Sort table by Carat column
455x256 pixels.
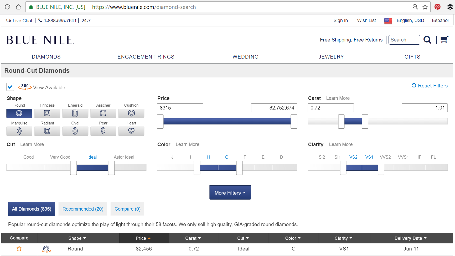pos(193,238)
